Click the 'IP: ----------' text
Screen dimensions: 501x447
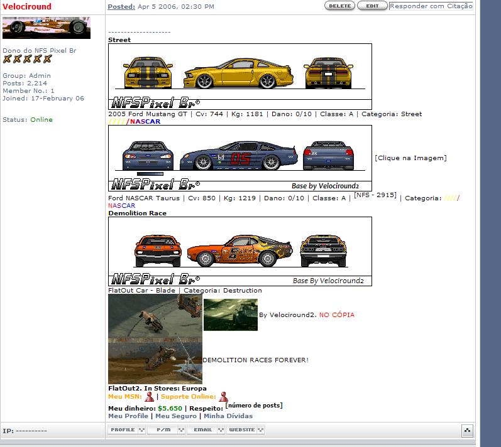pyautogui.click(x=25, y=431)
